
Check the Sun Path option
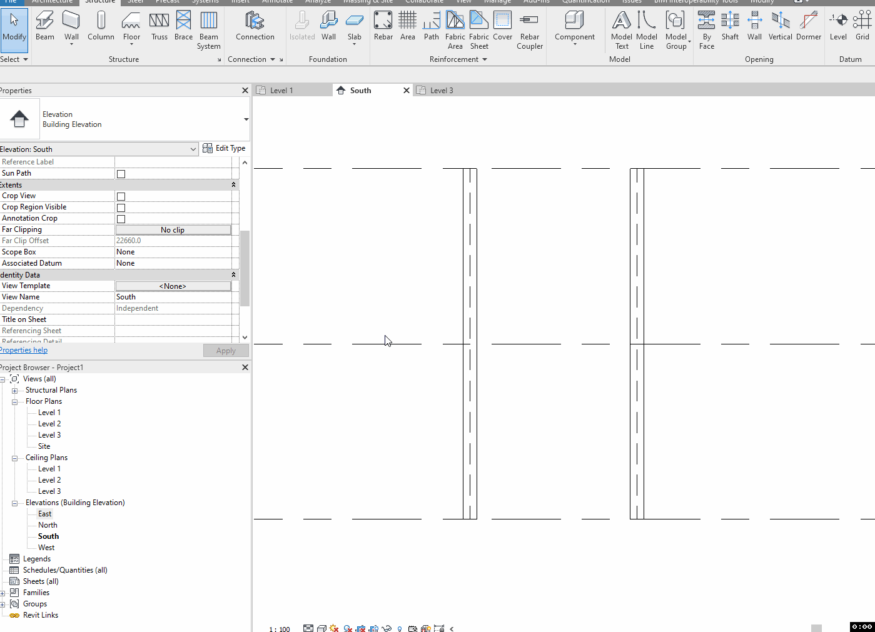point(121,173)
